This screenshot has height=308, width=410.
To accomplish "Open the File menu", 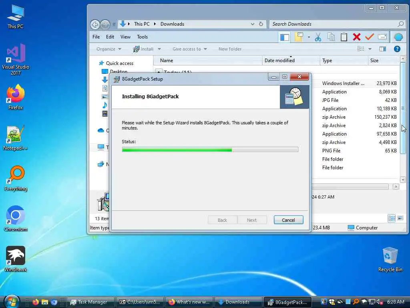I will pos(96,36).
